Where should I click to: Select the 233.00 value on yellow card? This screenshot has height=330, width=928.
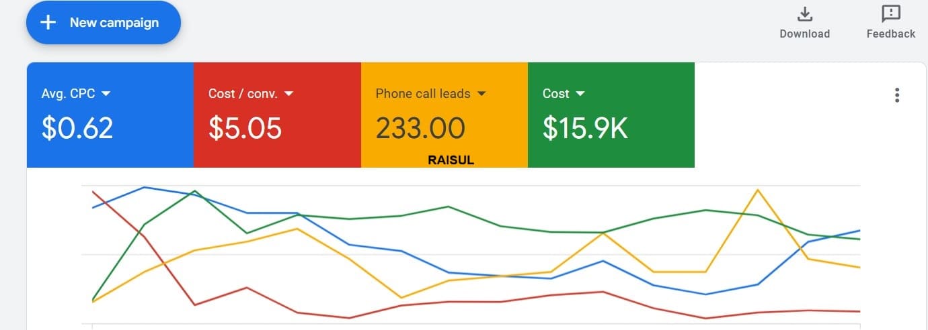click(x=420, y=128)
